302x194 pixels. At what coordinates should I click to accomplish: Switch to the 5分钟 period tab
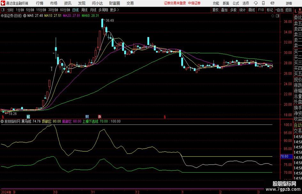coord(30,10)
